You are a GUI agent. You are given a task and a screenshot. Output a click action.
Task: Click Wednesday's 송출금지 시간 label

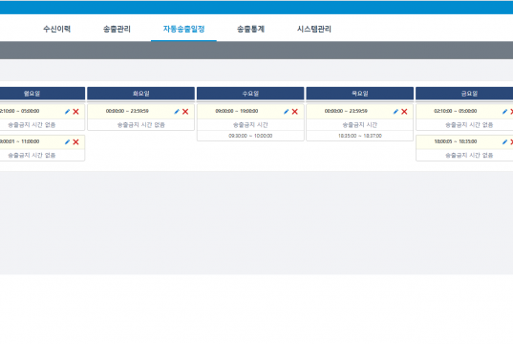coord(250,125)
